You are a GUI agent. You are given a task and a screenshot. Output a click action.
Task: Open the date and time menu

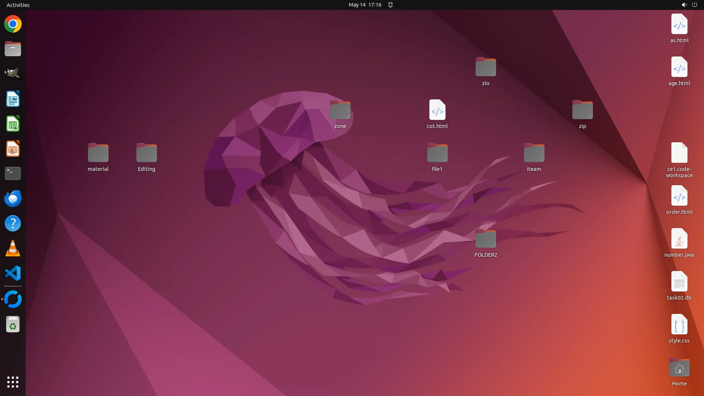pyautogui.click(x=365, y=5)
